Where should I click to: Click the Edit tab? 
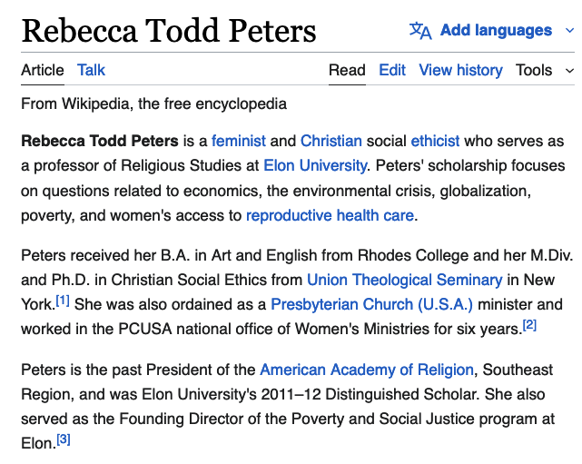pos(392,70)
